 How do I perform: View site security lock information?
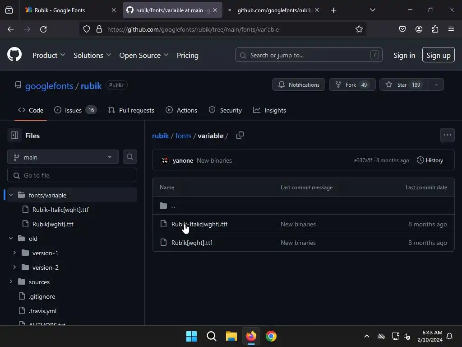pos(99,29)
